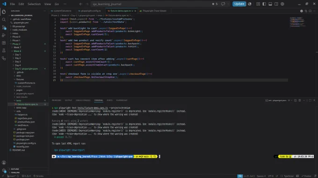
Task: Collapse the Phase 2 folder
Action: [16, 44]
